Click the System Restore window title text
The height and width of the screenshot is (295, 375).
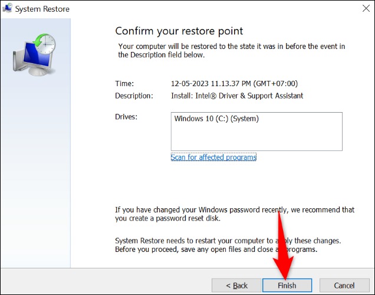pos(42,9)
